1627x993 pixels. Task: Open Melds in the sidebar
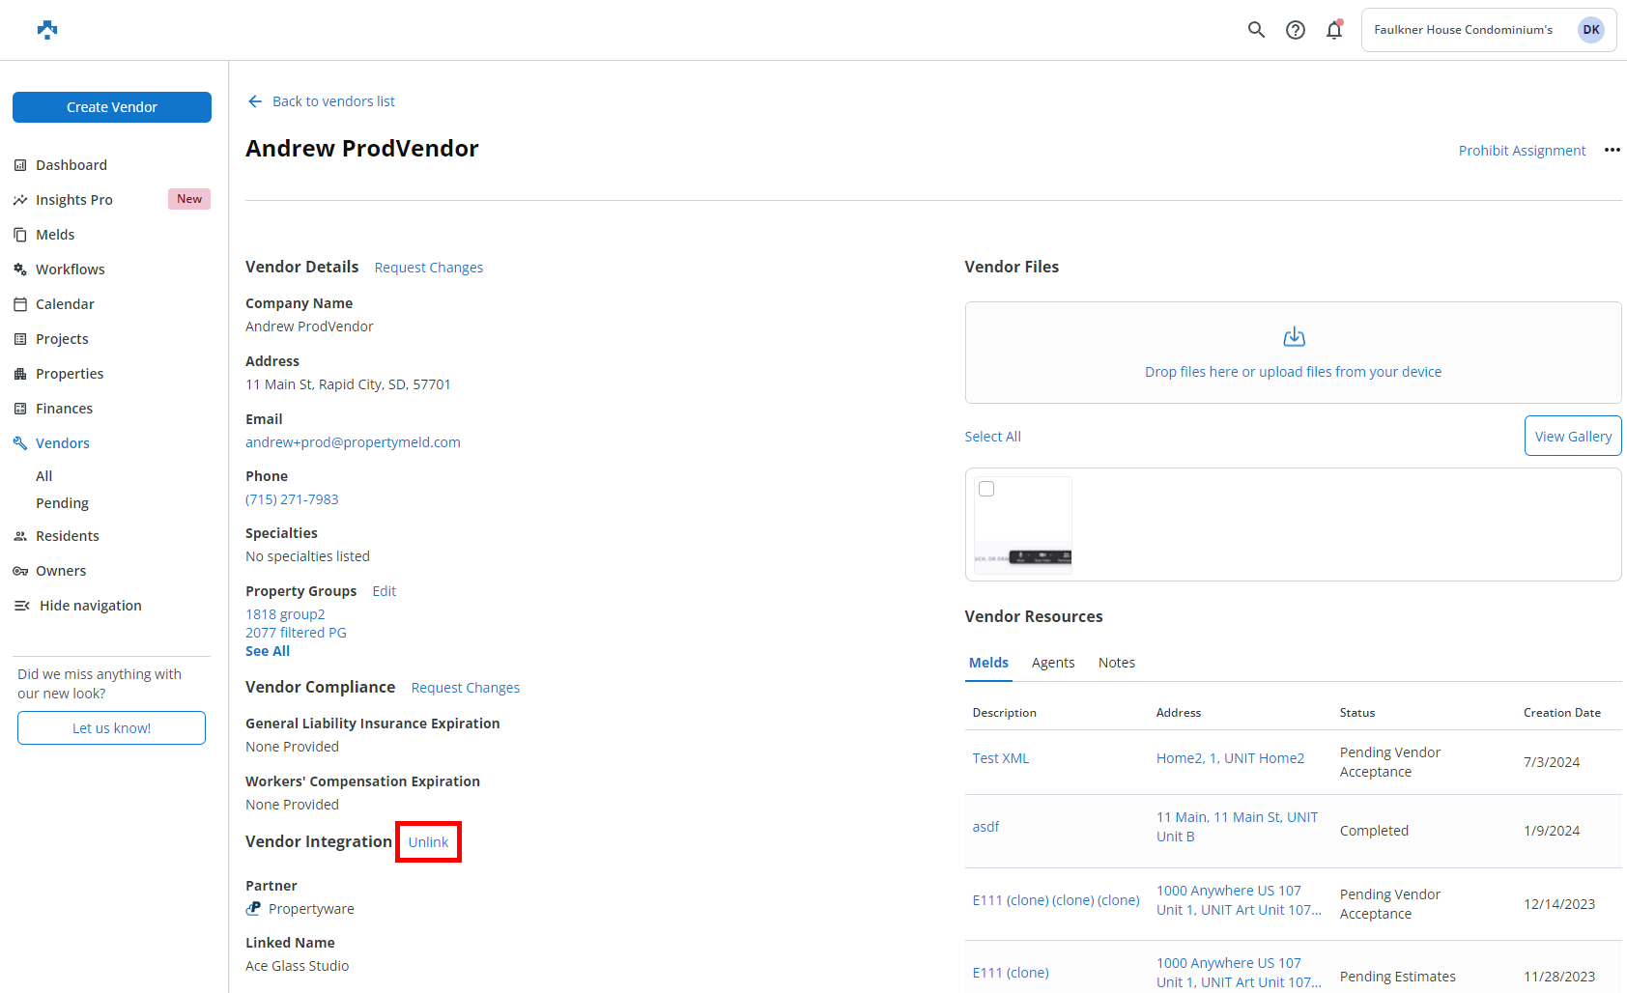point(55,235)
